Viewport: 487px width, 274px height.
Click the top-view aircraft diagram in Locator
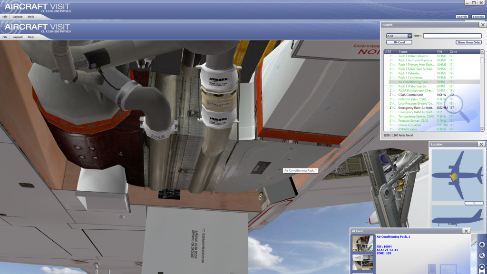(457, 175)
